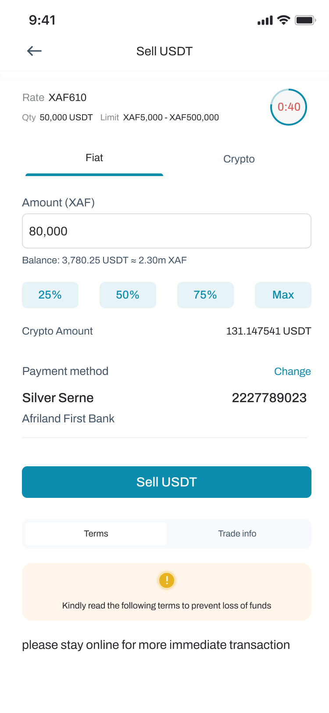The height and width of the screenshot is (713, 329).
Task: Tap the cellular signal bars icon
Action: point(265,21)
